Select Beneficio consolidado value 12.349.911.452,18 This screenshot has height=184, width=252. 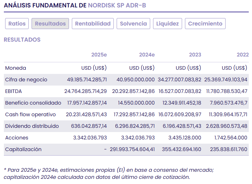182,103
